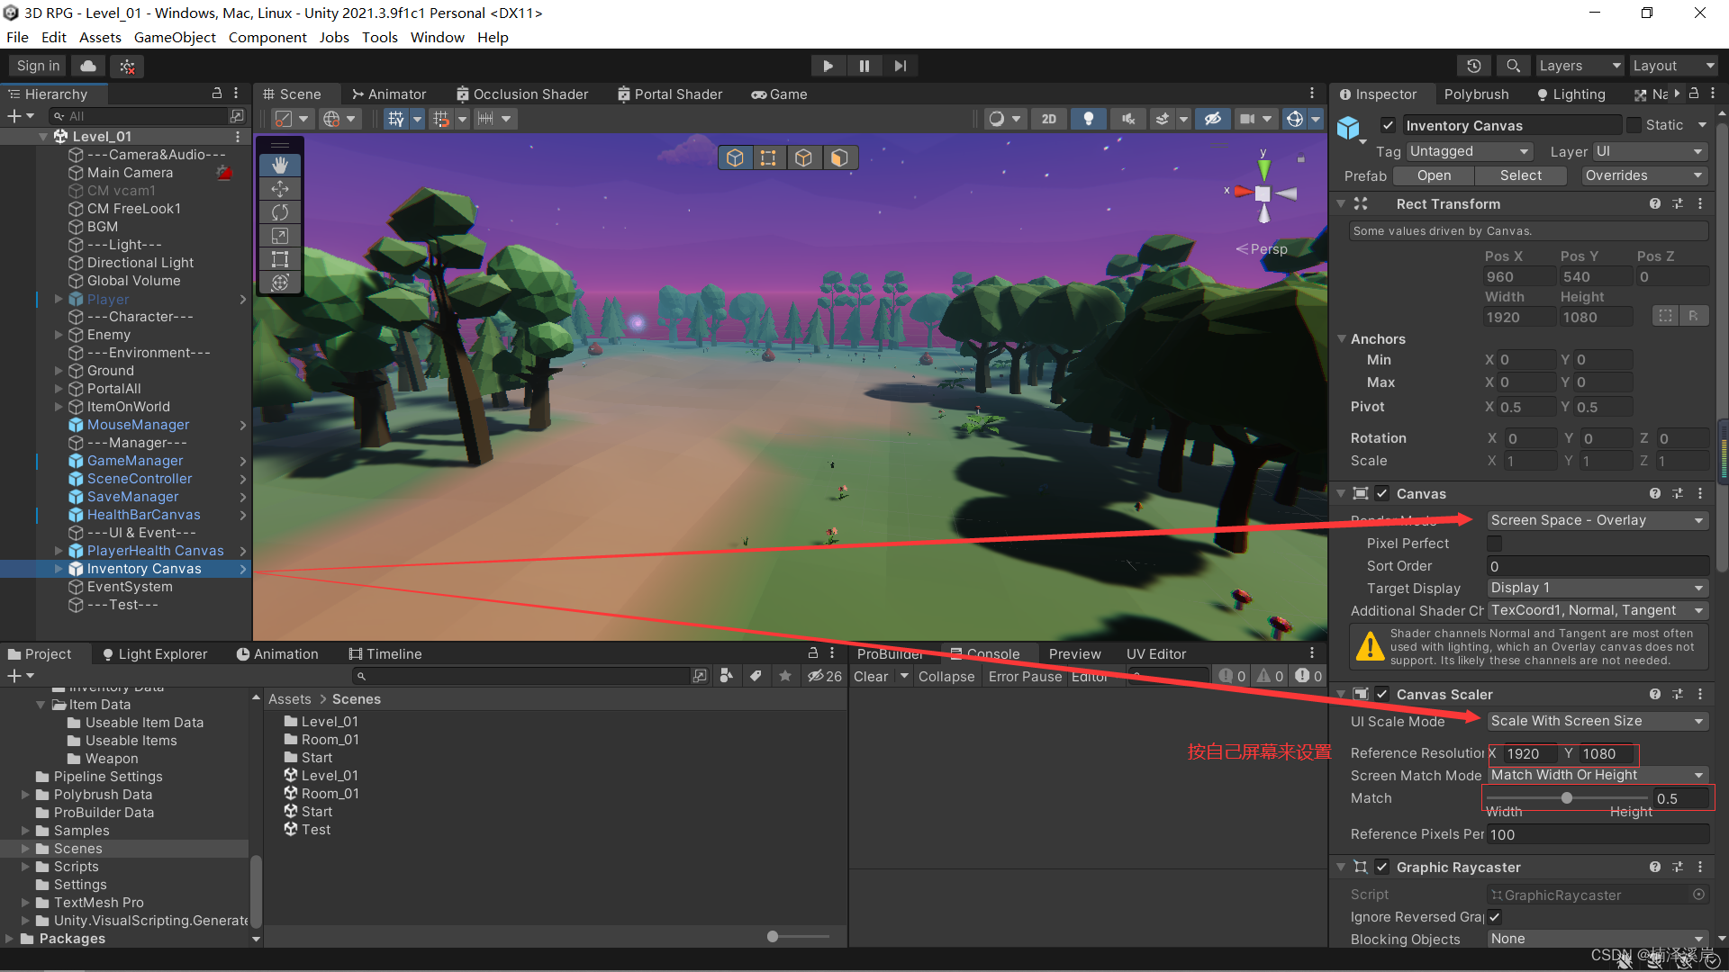Expand the Enemy object in Hierarchy

click(59, 335)
